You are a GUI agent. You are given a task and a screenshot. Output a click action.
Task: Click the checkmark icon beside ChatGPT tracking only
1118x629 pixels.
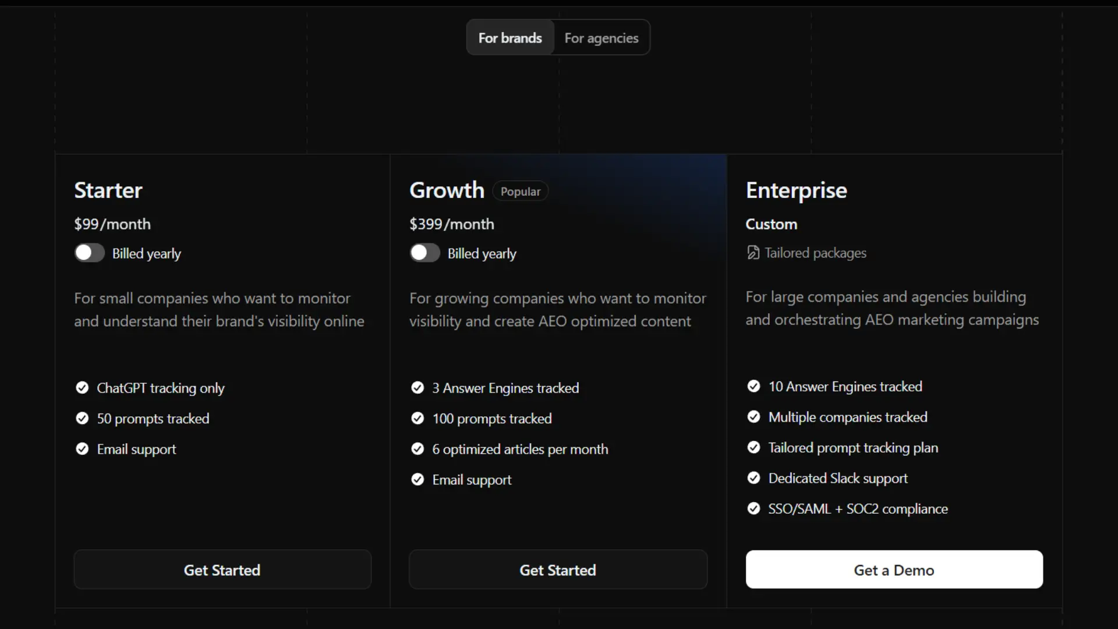82,388
